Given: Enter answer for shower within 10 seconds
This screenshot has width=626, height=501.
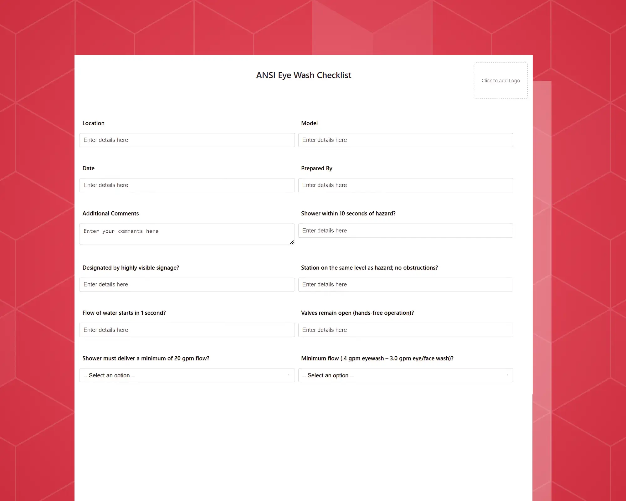Looking at the screenshot, I should pyautogui.click(x=406, y=230).
